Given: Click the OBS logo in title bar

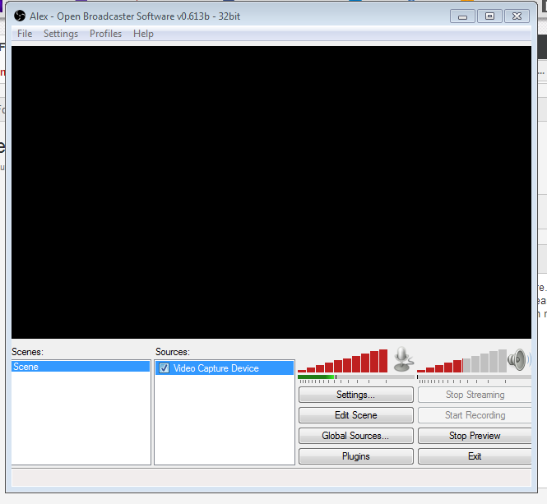Looking at the screenshot, I should [20, 16].
